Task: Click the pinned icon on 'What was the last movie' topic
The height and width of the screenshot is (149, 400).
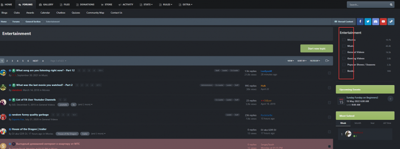Action: click(x=14, y=85)
